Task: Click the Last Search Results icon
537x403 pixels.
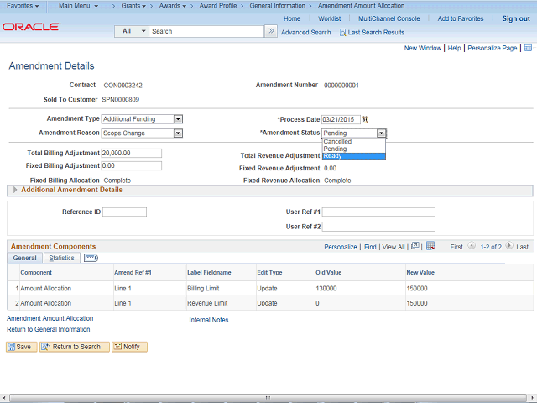Action: click(x=342, y=32)
